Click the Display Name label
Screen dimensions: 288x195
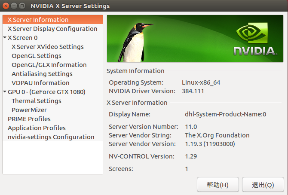tap(129, 114)
